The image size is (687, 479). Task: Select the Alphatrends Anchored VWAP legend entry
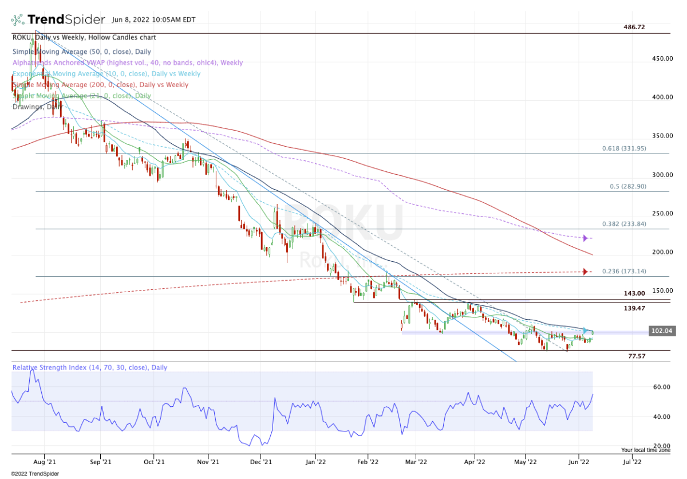(x=127, y=62)
